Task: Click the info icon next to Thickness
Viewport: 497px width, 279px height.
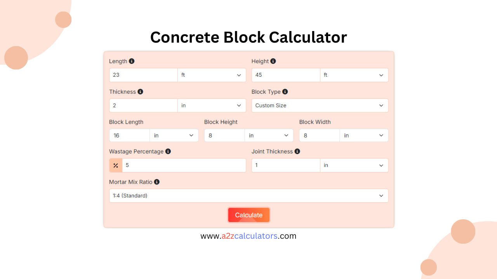Action: pos(141,91)
